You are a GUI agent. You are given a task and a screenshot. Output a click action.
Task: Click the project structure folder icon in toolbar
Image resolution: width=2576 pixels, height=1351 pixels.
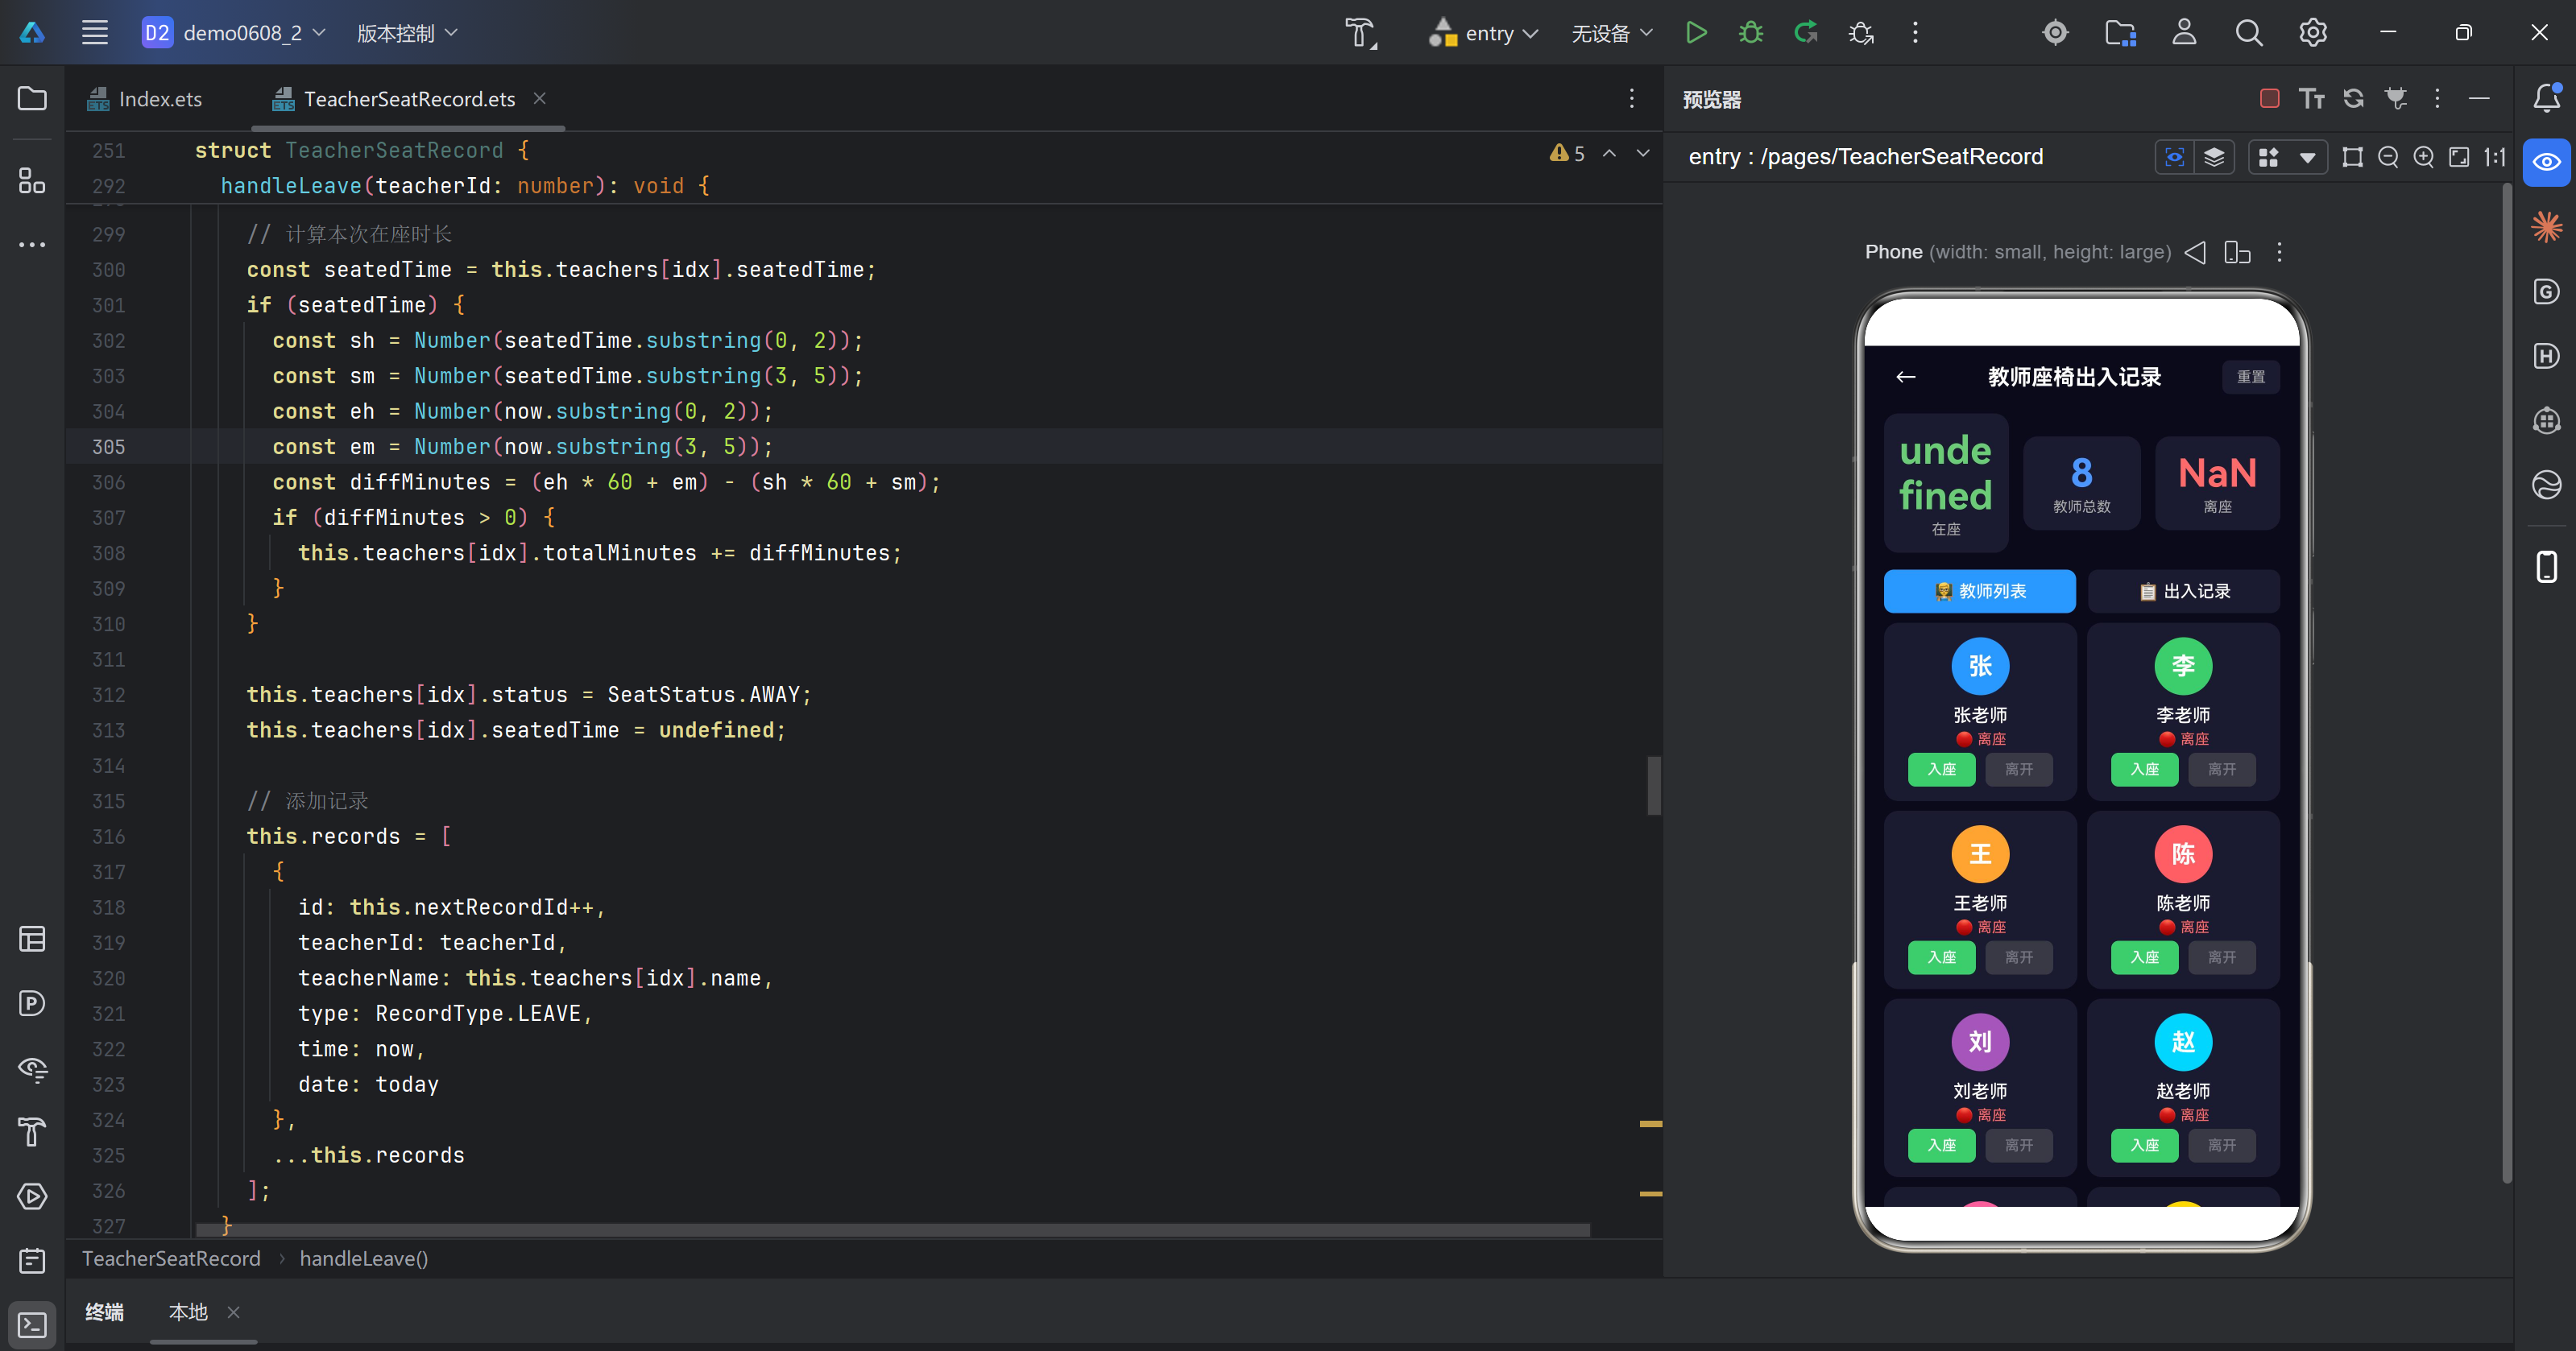[2120, 33]
